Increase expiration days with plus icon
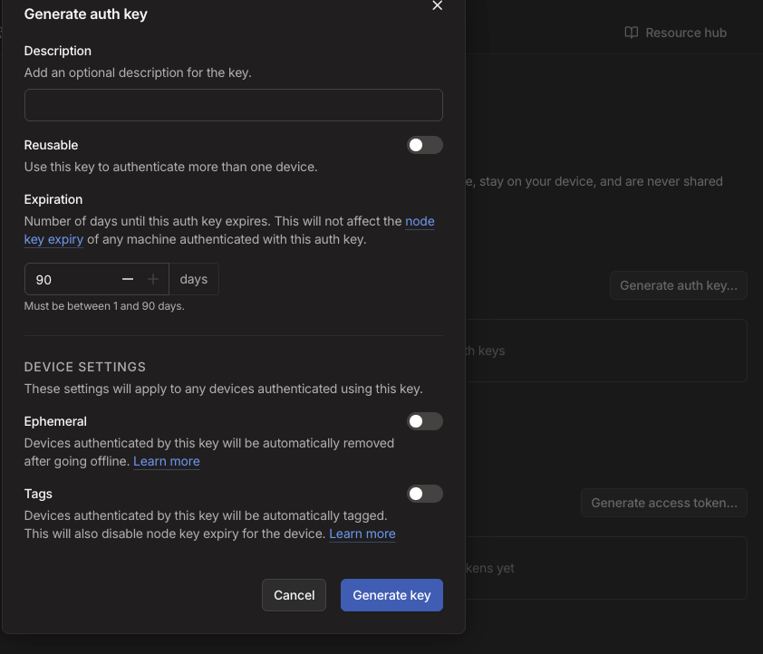Image resolution: width=763 pixels, height=654 pixels. (x=153, y=280)
